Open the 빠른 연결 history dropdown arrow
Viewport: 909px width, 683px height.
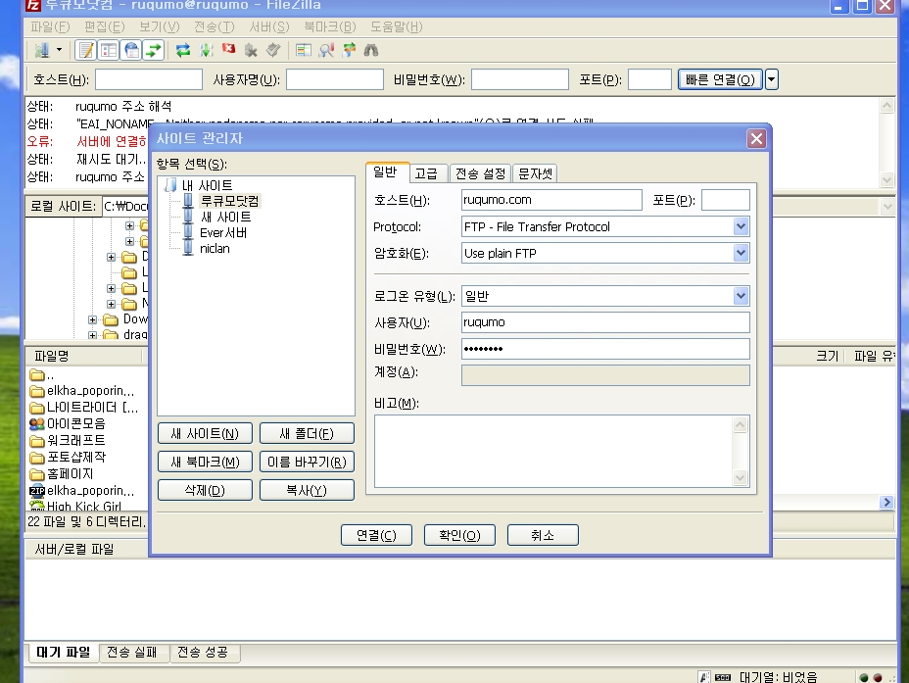771,79
